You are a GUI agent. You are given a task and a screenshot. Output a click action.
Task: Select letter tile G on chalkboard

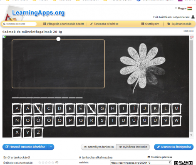click(x=102, y=108)
